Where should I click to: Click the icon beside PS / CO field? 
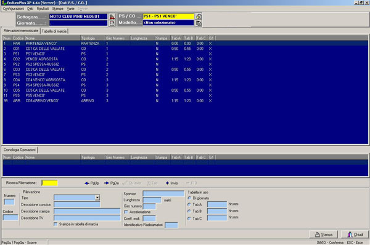[199, 17]
